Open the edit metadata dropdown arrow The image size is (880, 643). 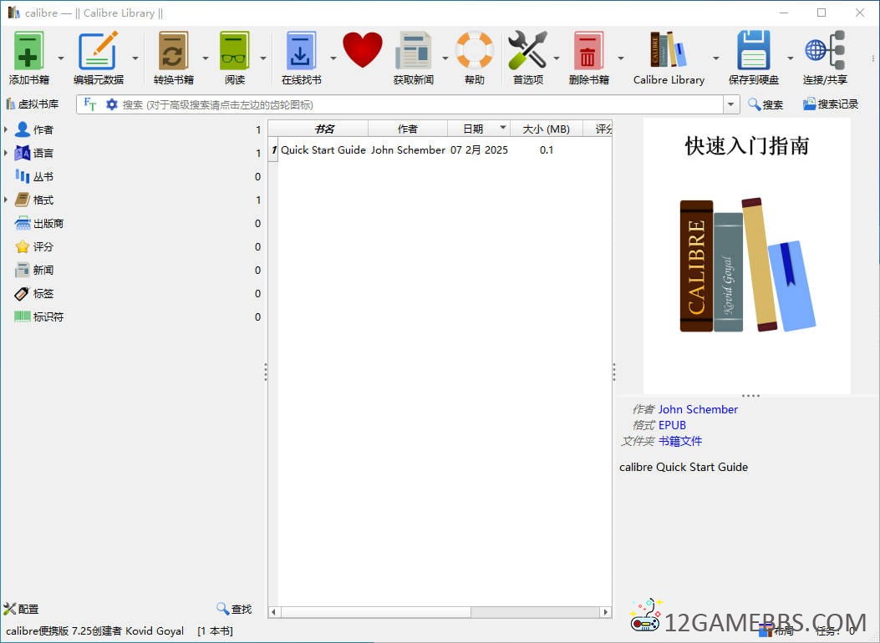135,58
